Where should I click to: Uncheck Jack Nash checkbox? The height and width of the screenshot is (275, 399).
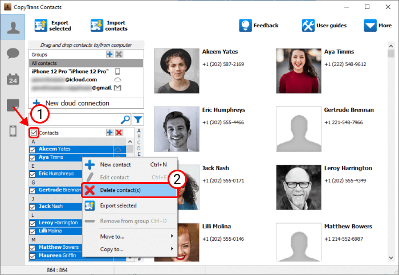32,207
